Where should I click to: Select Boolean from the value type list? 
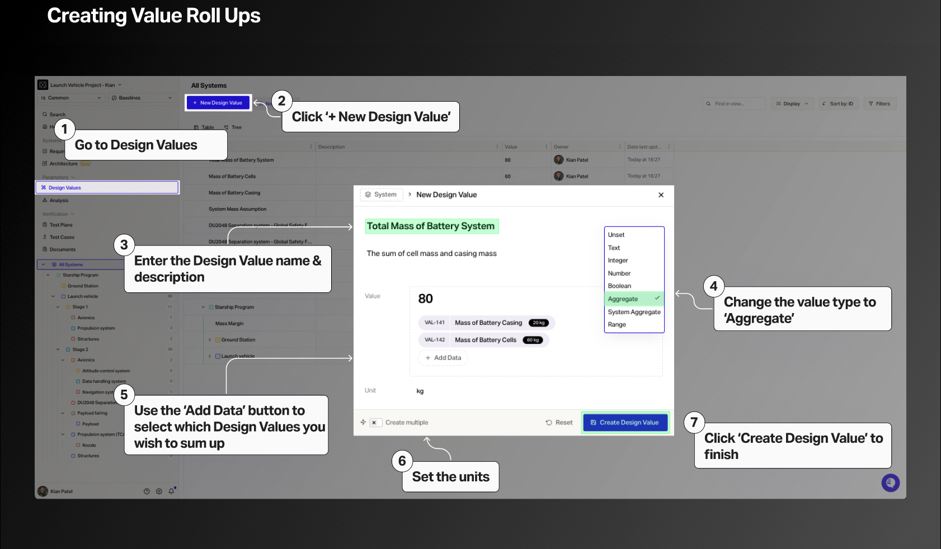(634, 286)
